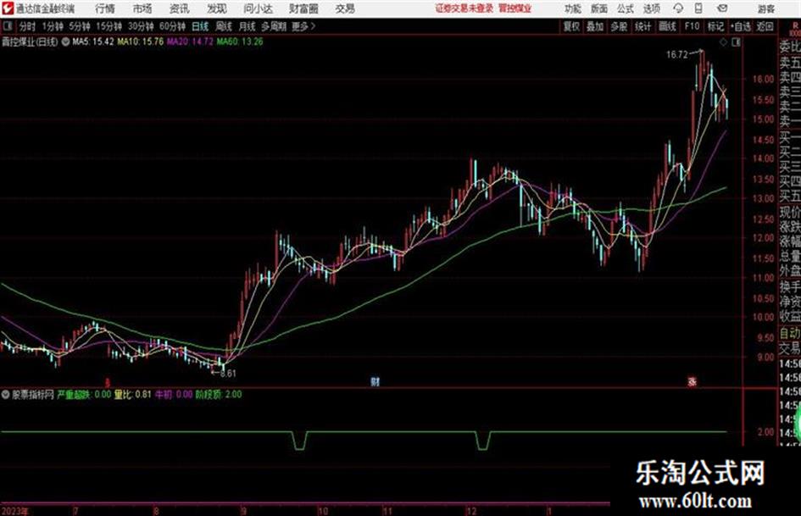
Task: Open the 交易 menu
Action: (x=345, y=8)
